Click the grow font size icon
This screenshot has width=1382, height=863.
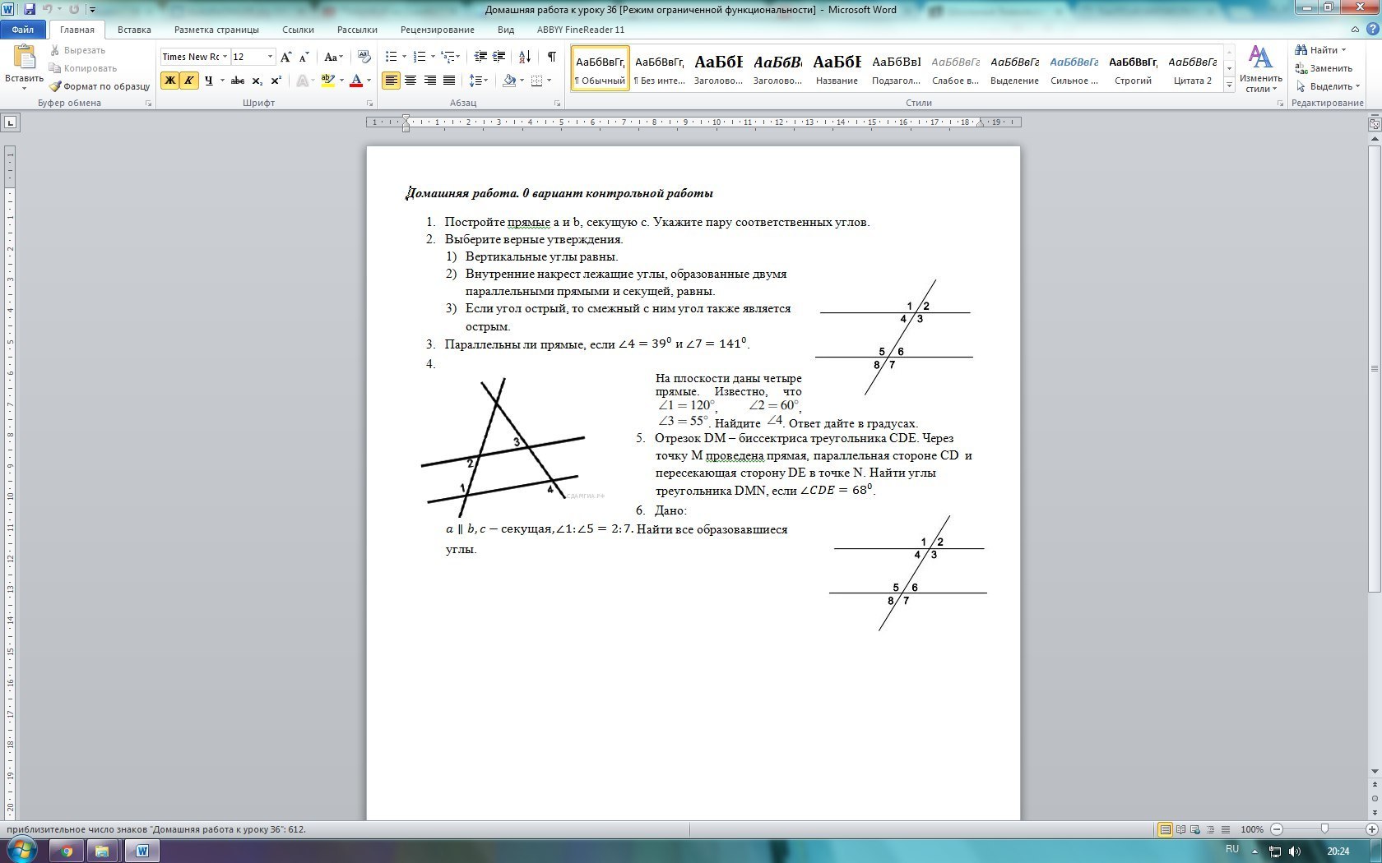[285, 57]
